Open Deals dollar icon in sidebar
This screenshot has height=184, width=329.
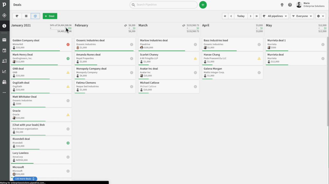pyautogui.click(x=4, y=26)
